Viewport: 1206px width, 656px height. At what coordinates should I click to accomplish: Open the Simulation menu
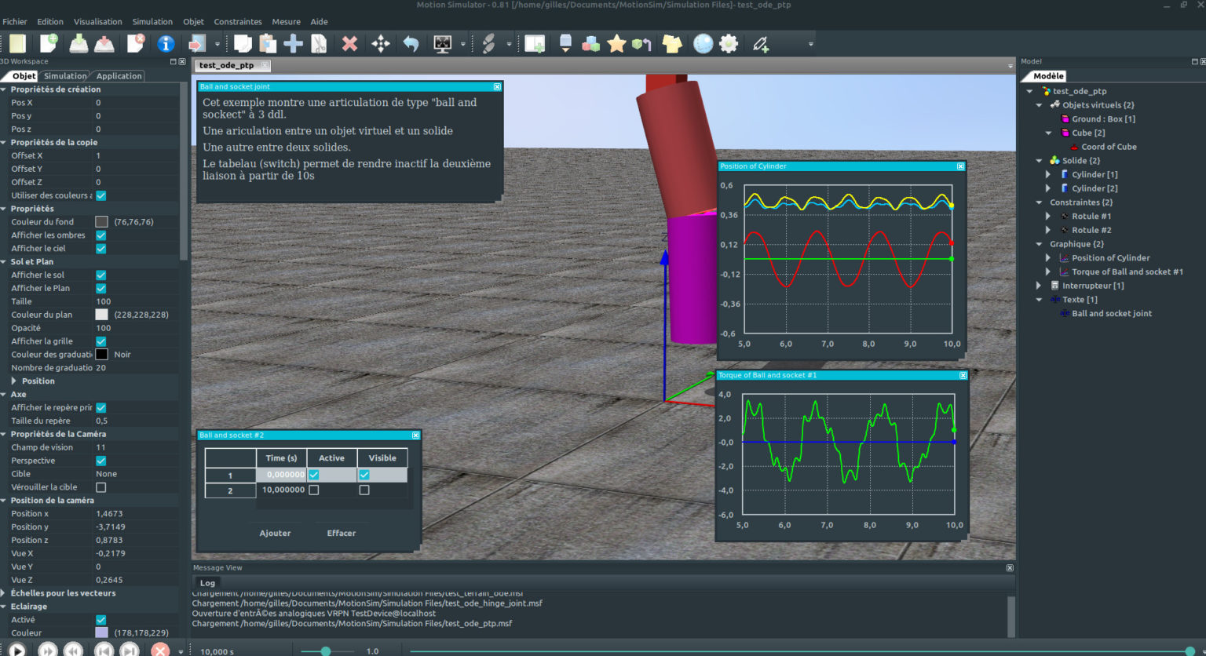coord(152,21)
